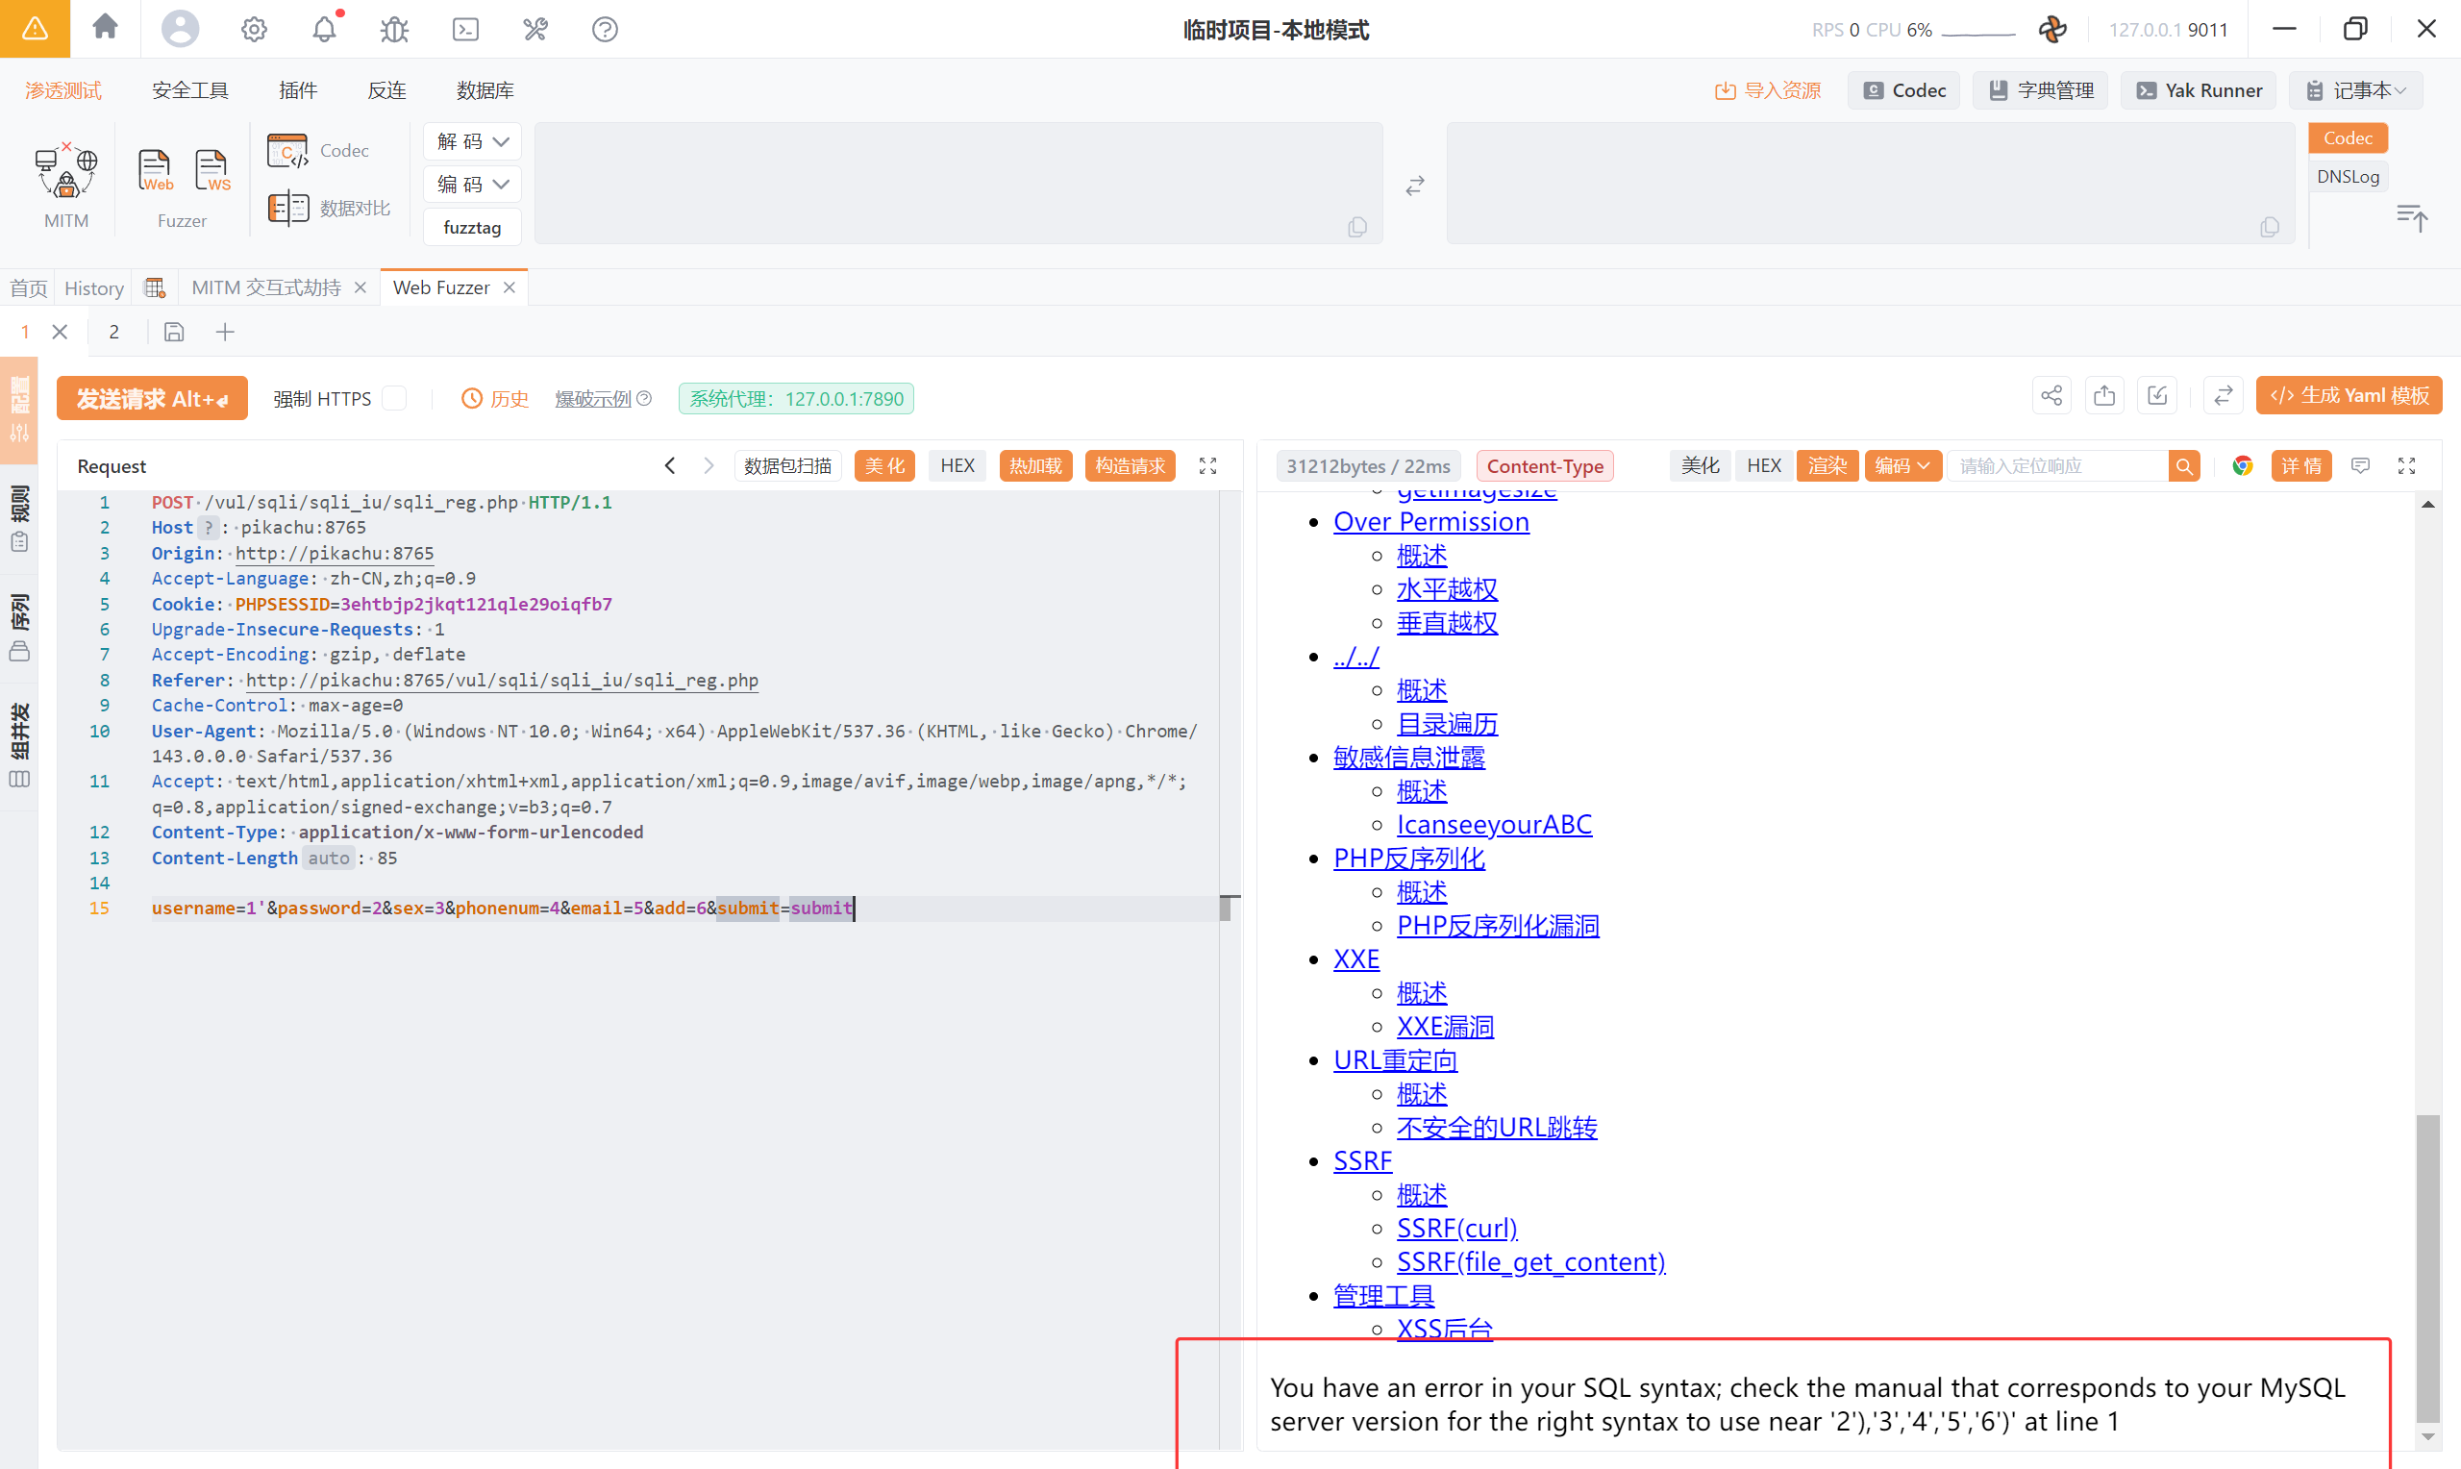Expand the Request editor to fullscreen
Screen dimensions: 2461x1469
click(1207, 466)
